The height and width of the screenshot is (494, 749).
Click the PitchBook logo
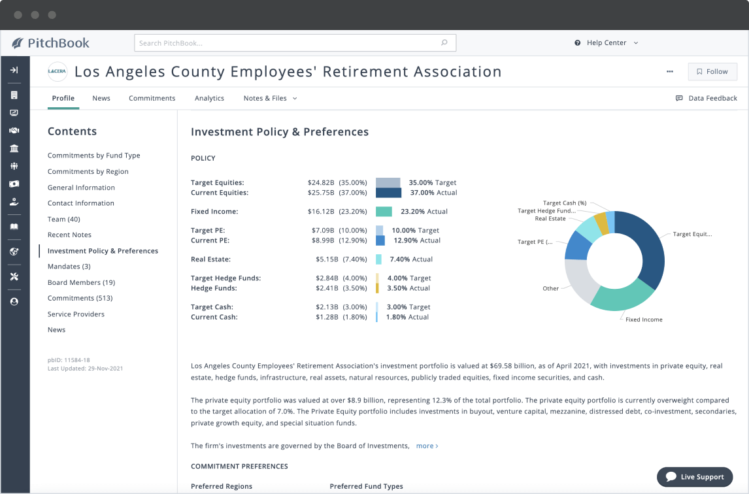tap(50, 43)
